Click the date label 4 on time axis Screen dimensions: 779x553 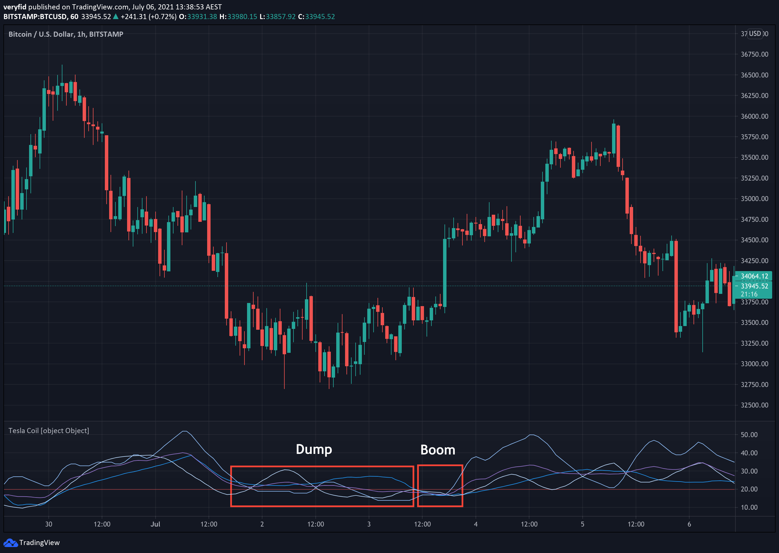click(476, 524)
